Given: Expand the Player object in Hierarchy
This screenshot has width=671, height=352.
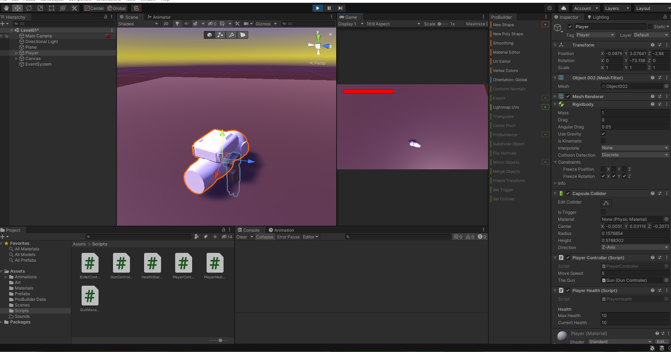Looking at the screenshot, I should pos(16,53).
